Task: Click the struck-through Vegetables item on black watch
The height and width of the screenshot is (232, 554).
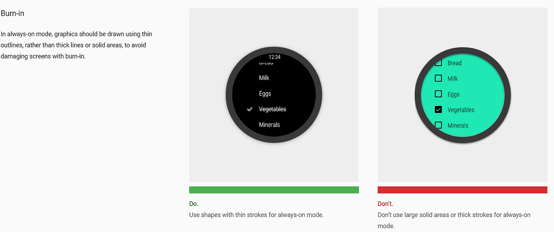Action: coord(272,109)
